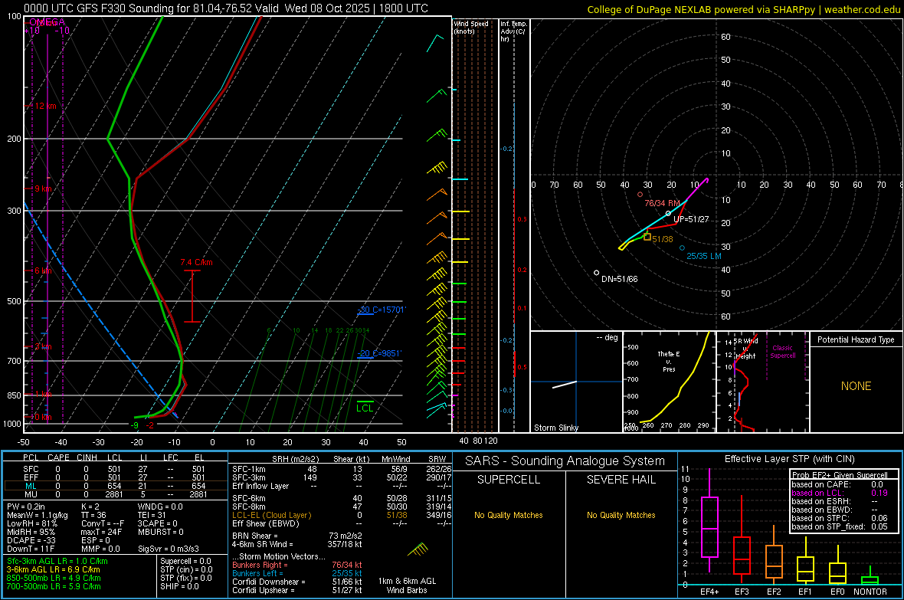Image resolution: width=904 pixels, height=600 pixels.
Task: Click the MeanW = 1.1g/kg value
Action: (x=38, y=515)
